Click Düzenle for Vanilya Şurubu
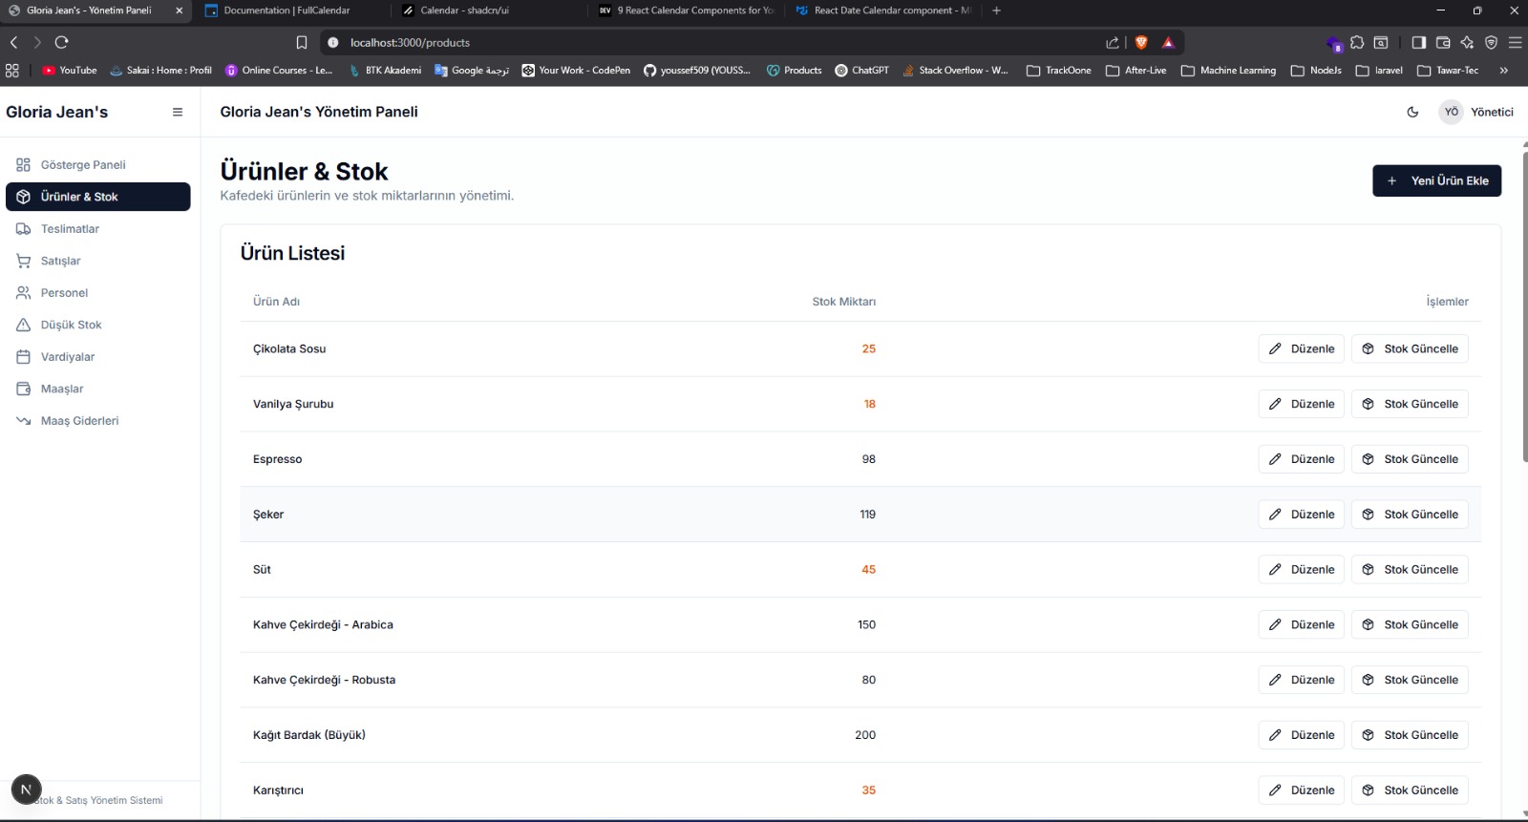Image resolution: width=1528 pixels, height=822 pixels. point(1302,404)
